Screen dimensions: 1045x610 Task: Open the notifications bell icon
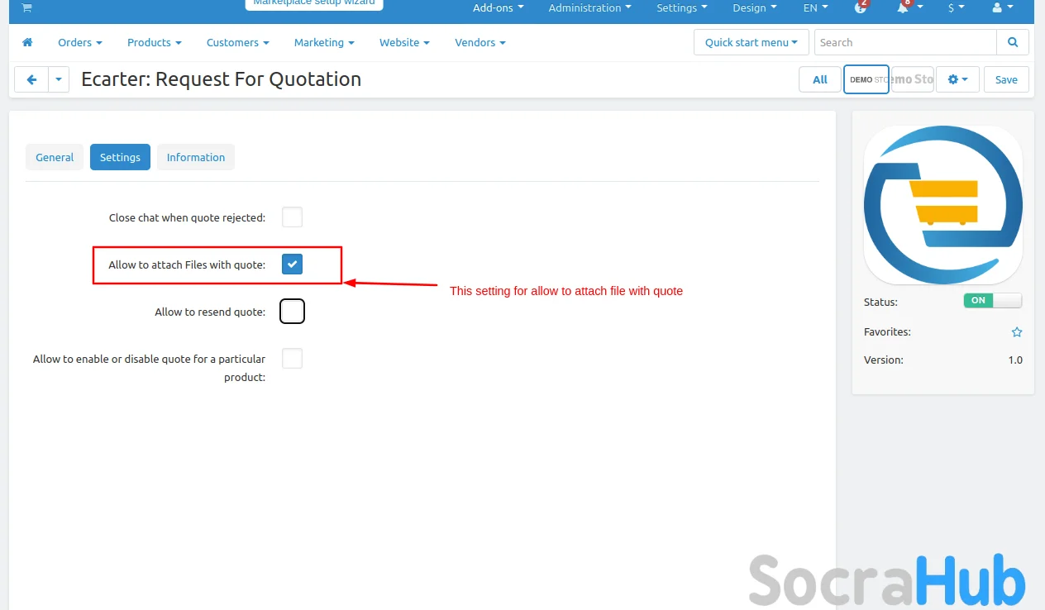904,8
